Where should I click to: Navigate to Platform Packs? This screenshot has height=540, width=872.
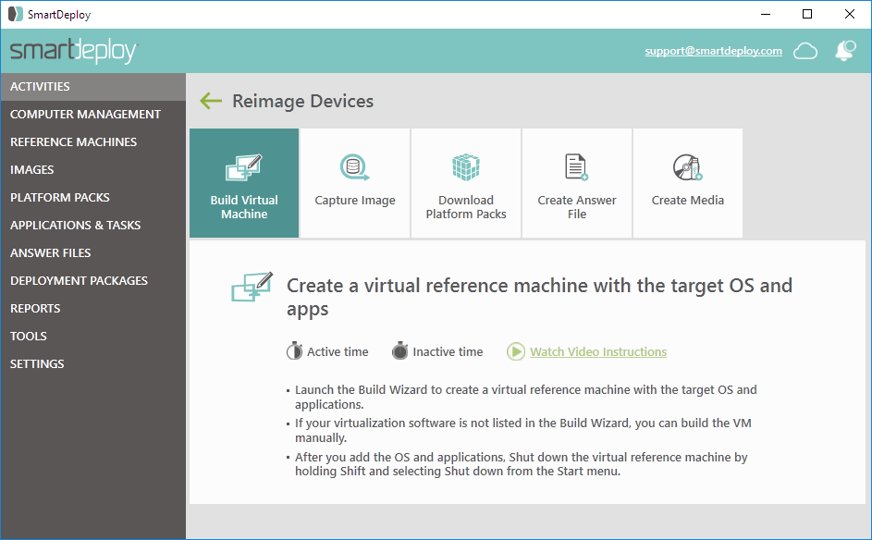pos(92,198)
